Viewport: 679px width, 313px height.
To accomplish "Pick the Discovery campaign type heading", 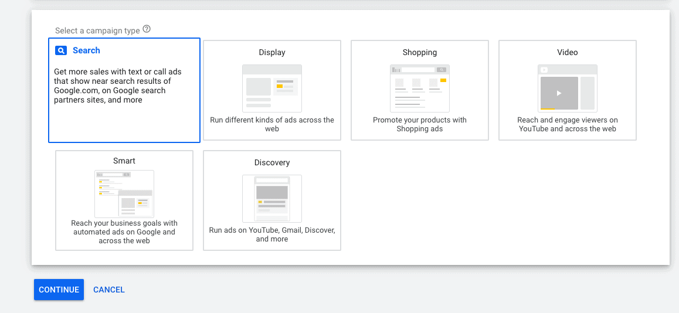I will pos(272,162).
